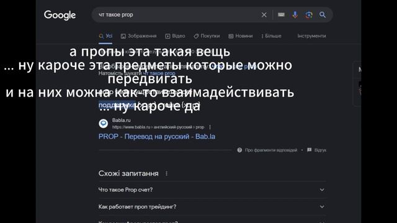Open 'Про фрагменти відповідей' info link
The height and width of the screenshot is (223, 397).
coord(271,150)
